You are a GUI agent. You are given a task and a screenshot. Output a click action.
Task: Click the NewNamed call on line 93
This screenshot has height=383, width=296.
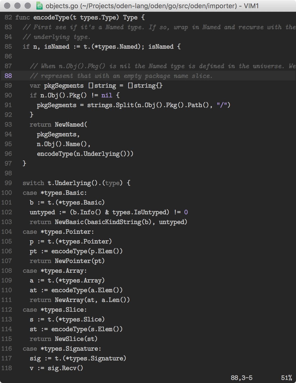(x=70, y=125)
